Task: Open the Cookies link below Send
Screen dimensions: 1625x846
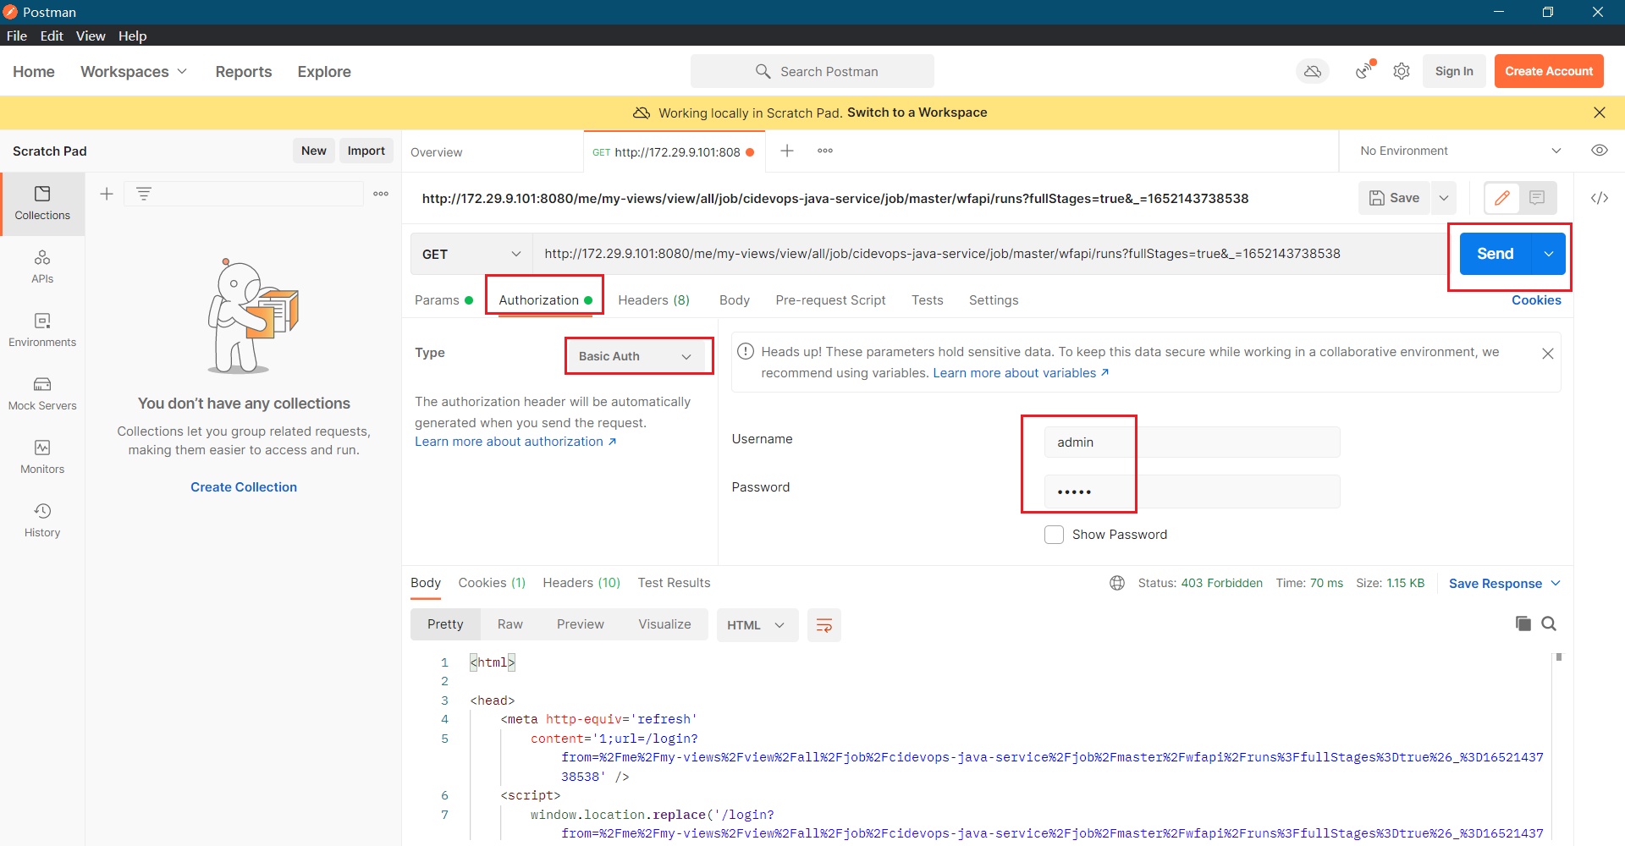Action: (1536, 300)
